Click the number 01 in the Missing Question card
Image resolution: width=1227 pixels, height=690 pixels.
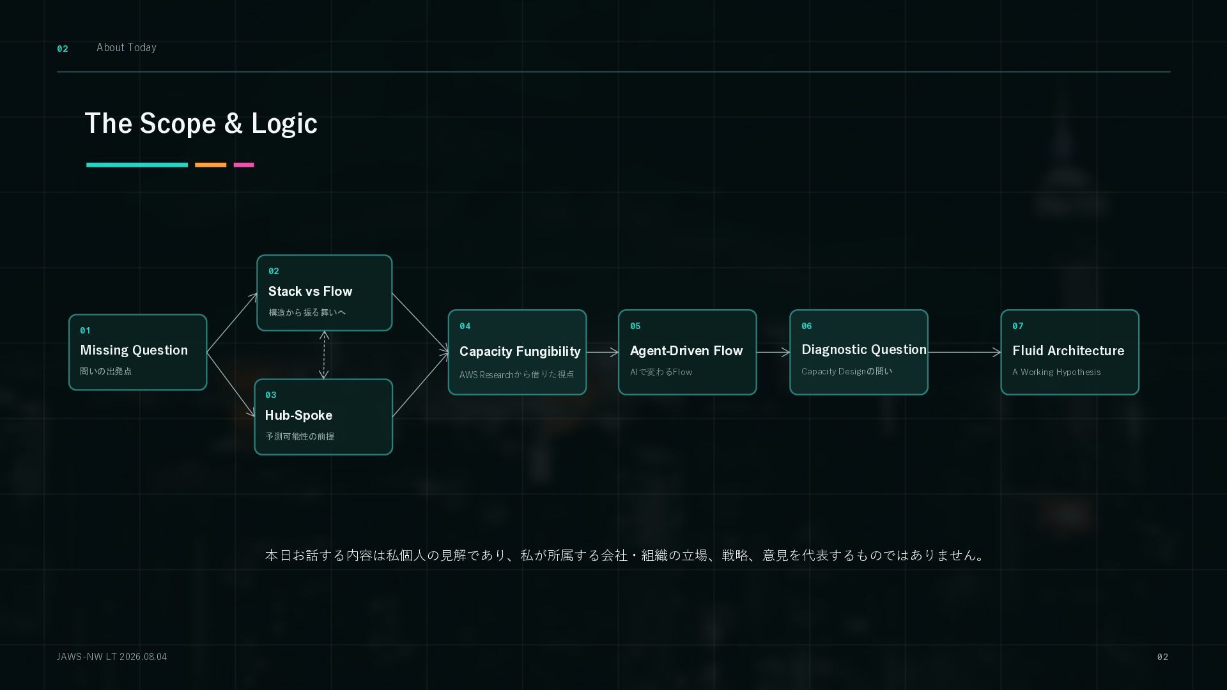[x=85, y=330]
